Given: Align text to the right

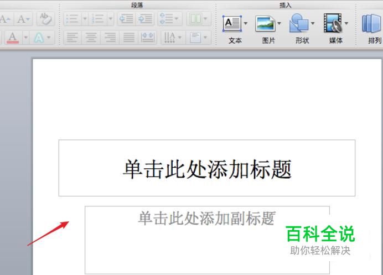Looking at the screenshot, I should click(110, 38).
